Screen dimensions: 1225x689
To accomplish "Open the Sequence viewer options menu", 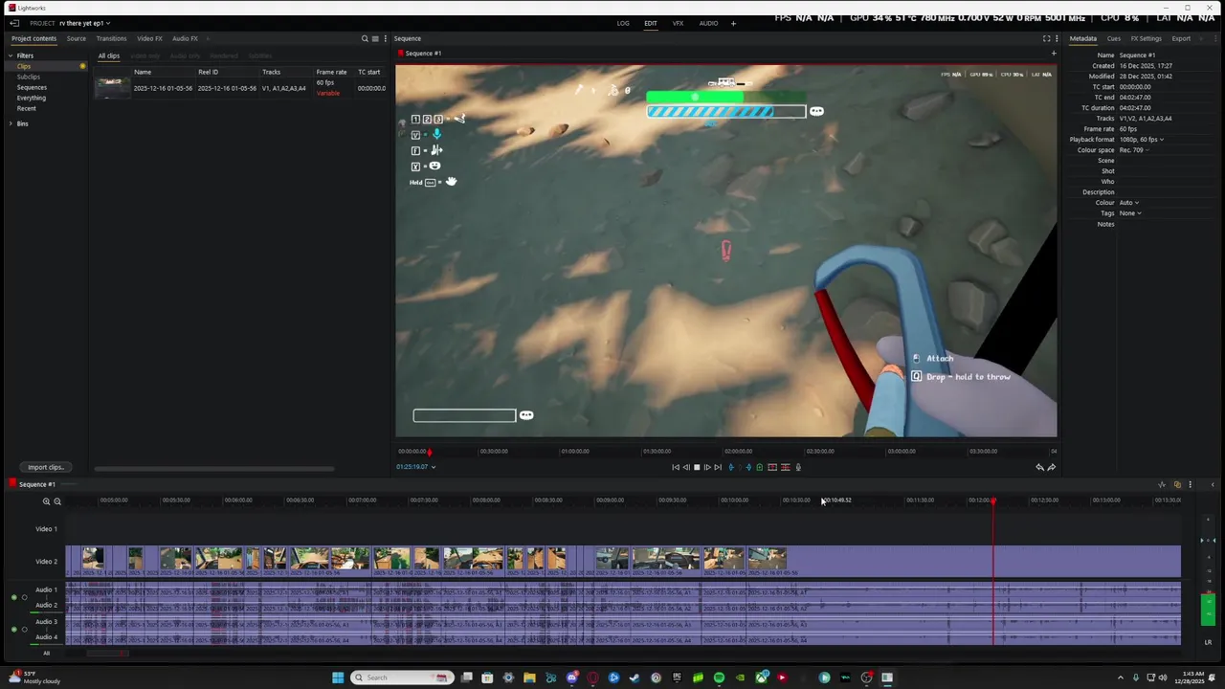I will [x=1057, y=38].
